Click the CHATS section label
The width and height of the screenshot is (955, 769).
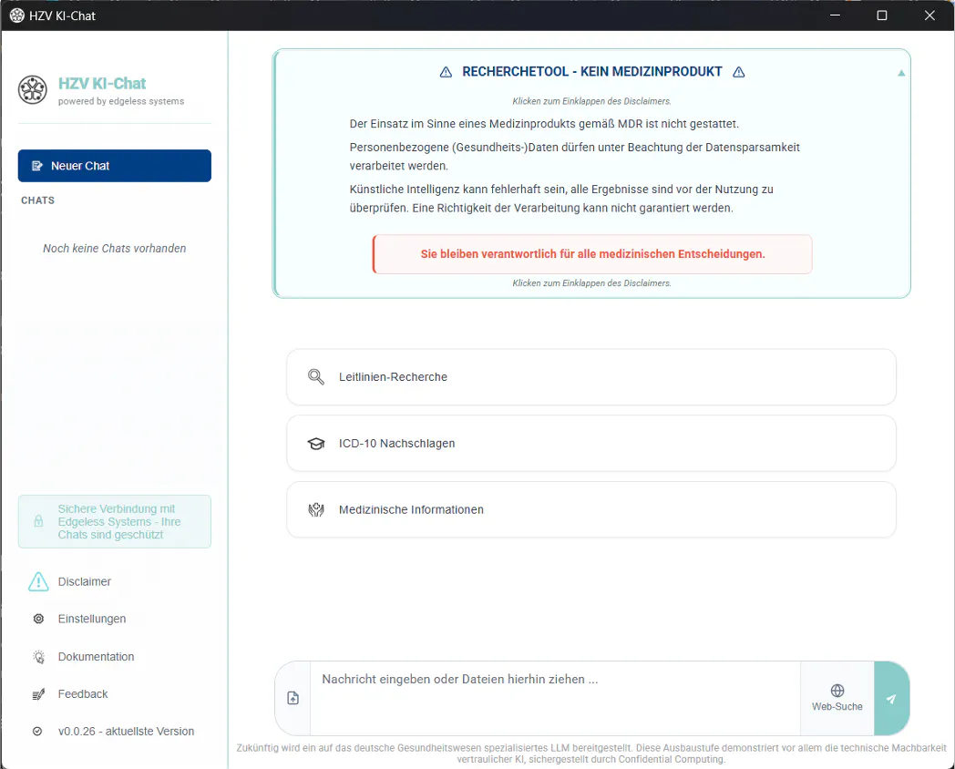(x=37, y=200)
